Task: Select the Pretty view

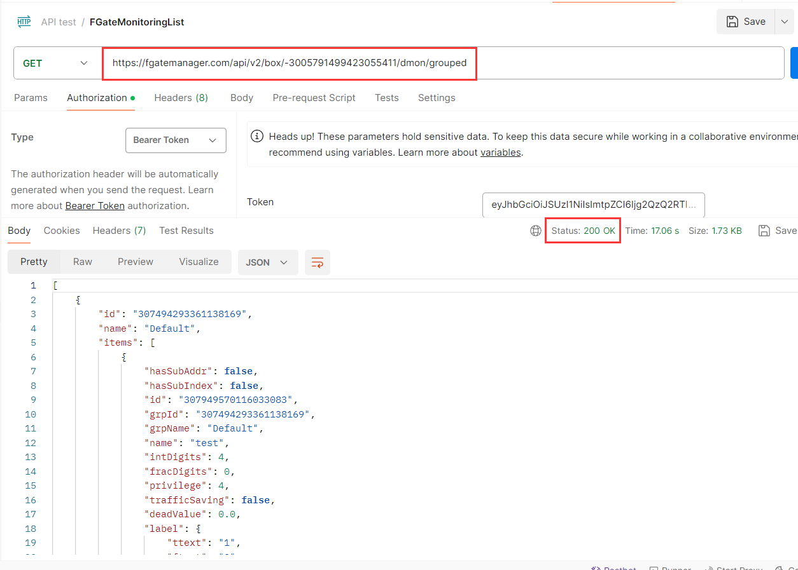Action: (x=34, y=262)
